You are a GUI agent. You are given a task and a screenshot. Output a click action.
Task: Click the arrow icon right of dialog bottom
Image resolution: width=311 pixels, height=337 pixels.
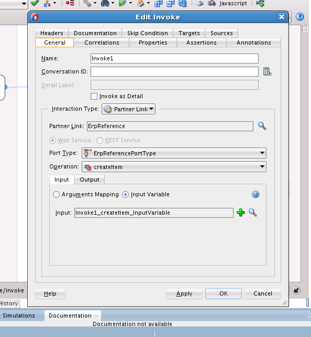coord(296,291)
